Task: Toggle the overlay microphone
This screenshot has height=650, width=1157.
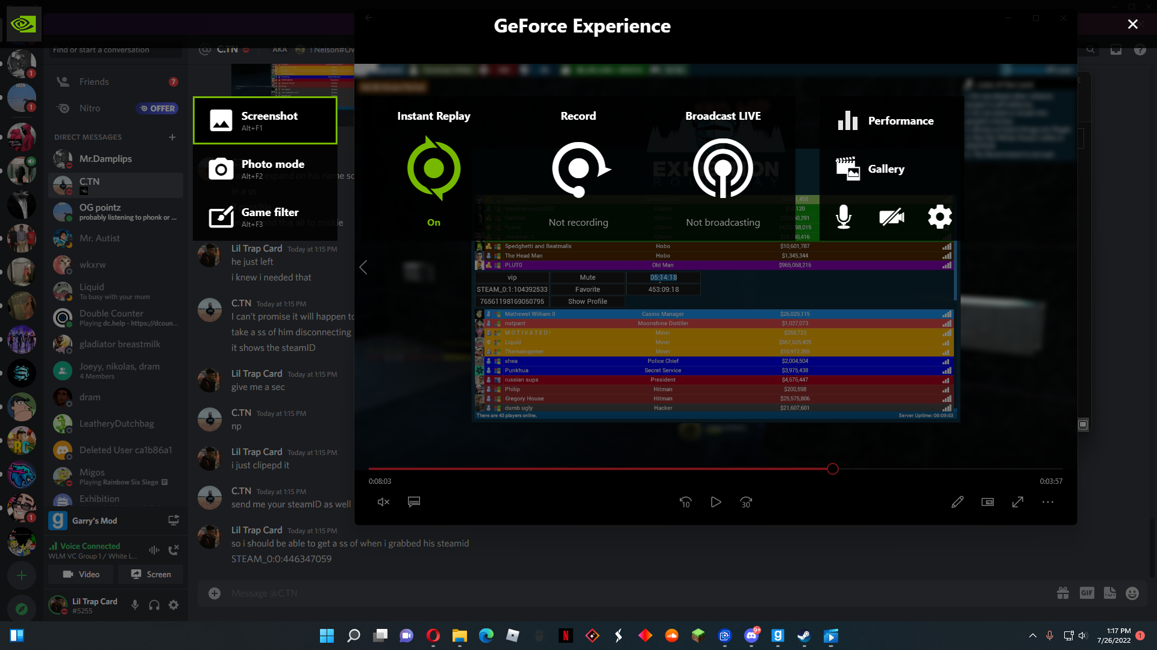Action: [x=844, y=217]
